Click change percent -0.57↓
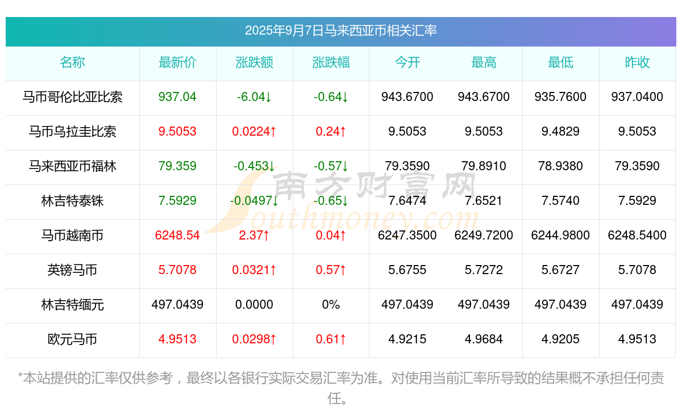The width and height of the screenshot is (682, 416). [x=331, y=166]
